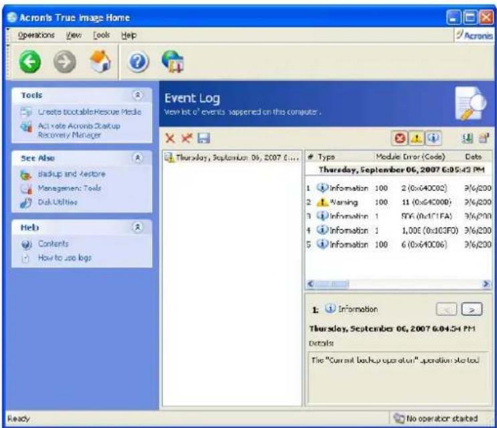The image size is (497, 428).
Task: Open Management Tools link
Action: coord(70,188)
